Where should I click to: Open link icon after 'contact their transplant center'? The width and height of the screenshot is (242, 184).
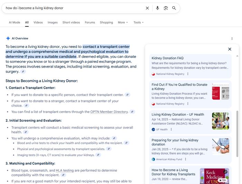[127, 95]
